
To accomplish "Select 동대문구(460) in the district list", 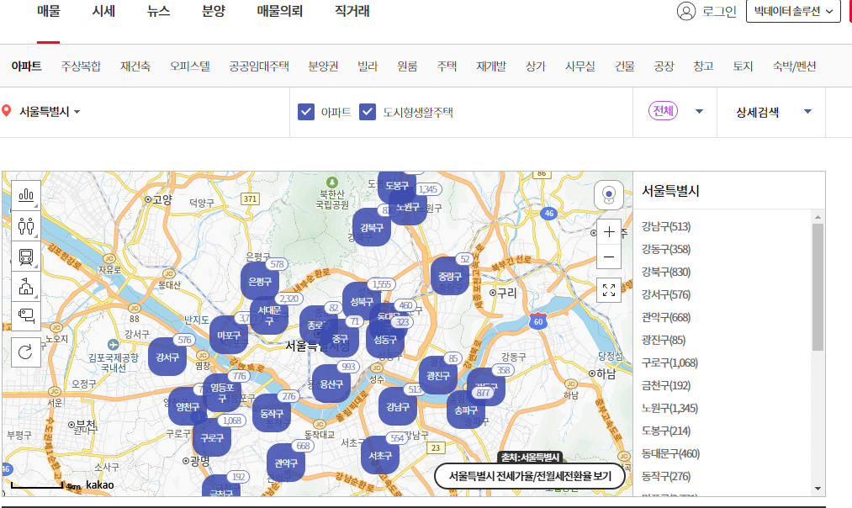I will point(670,453).
